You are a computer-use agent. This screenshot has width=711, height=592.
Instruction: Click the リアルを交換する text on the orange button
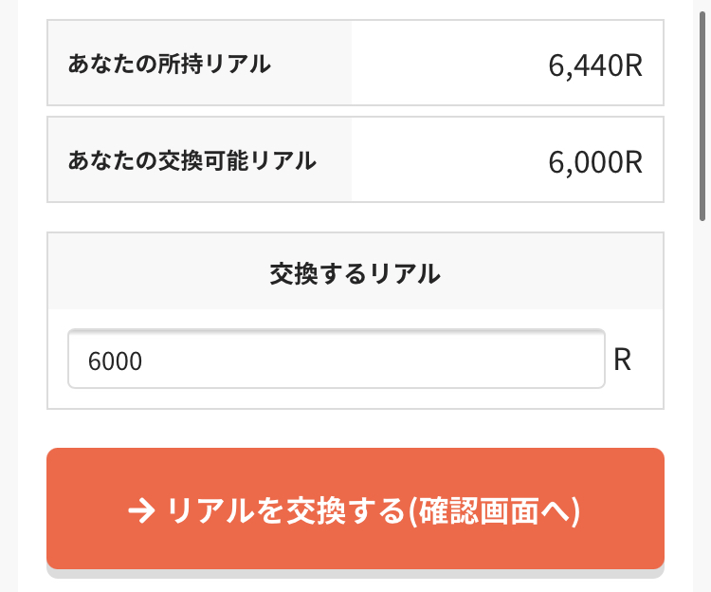285,511
